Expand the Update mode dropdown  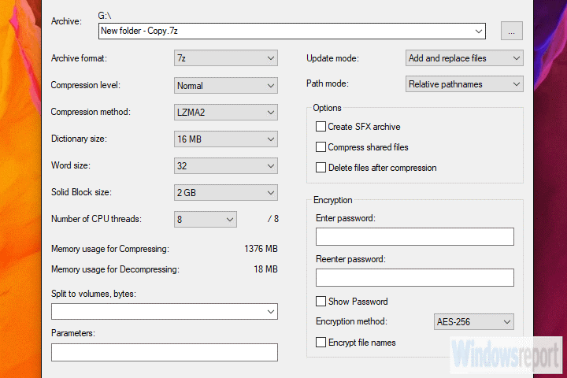coord(465,58)
